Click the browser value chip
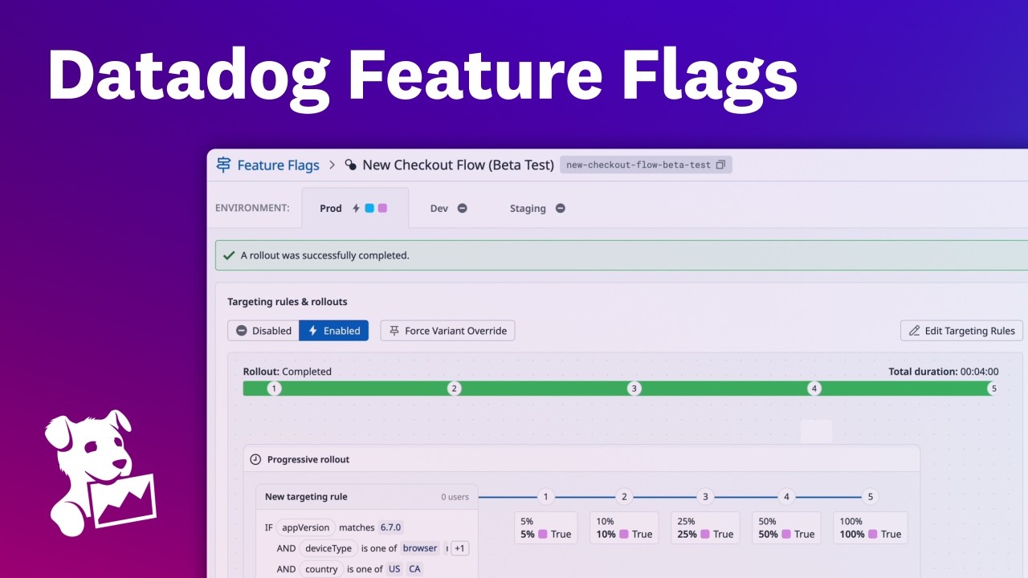Image resolution: width=1028 pixels, height=578 pixels. click(420, 548)
